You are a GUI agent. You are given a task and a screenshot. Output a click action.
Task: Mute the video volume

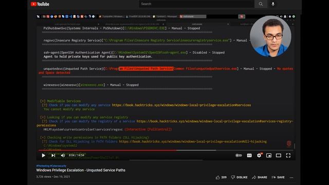[63, 155]
